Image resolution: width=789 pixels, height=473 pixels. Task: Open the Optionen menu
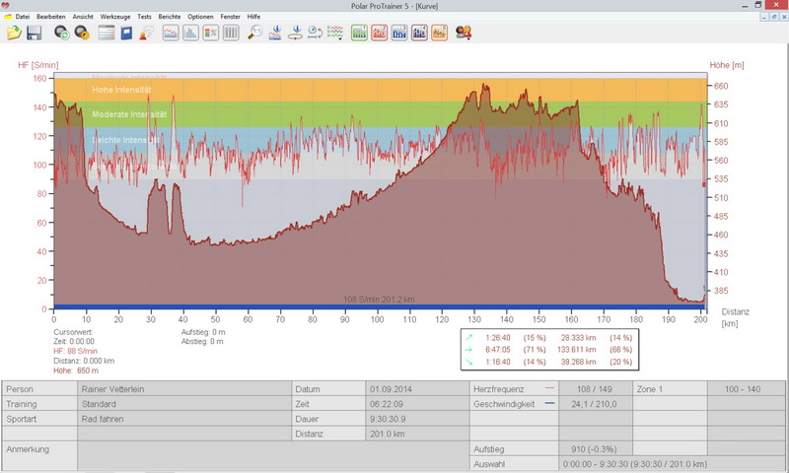[200, 17]
